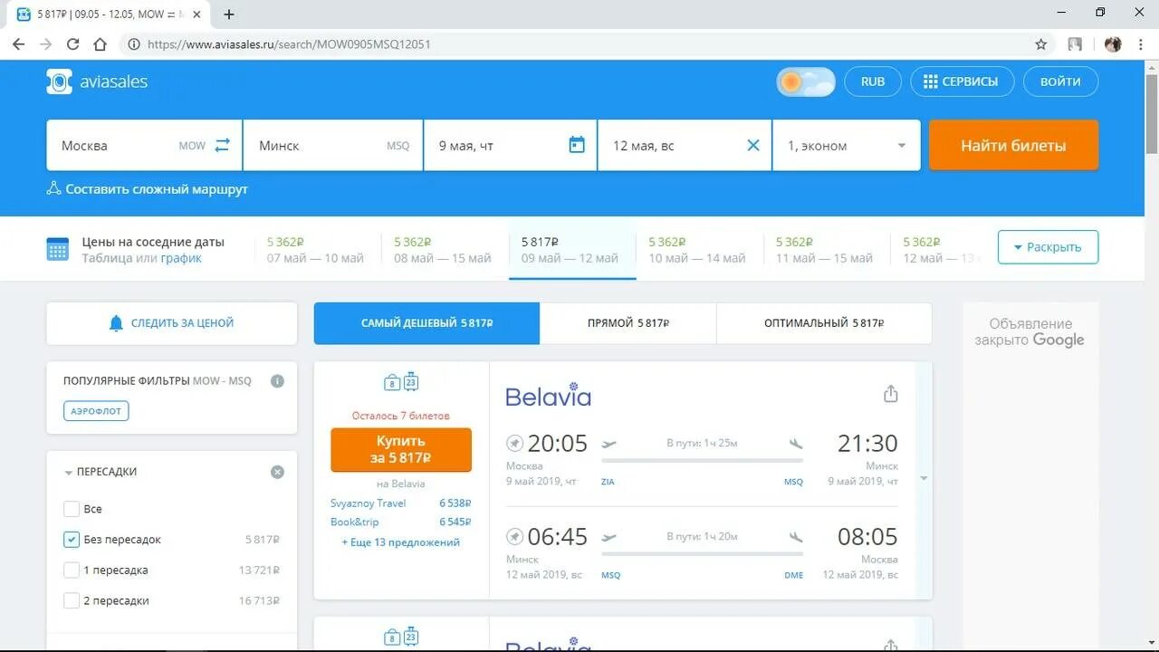Apply the Аэрофлот popular filter

pos(96,411)
